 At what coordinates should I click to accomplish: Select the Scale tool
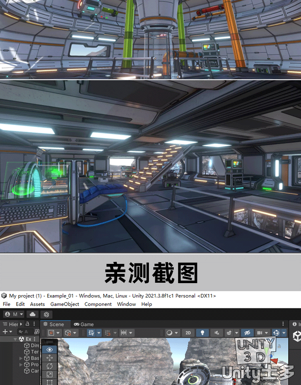tap(49, 375)
